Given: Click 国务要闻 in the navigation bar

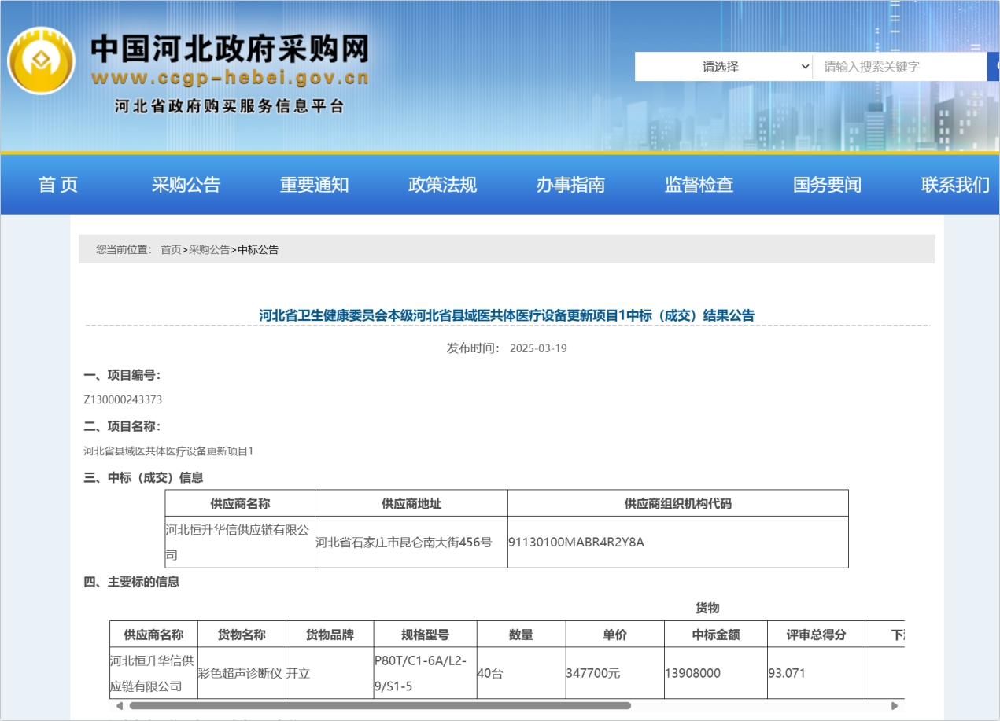Looking at the screenshot, I should point(828,185).
